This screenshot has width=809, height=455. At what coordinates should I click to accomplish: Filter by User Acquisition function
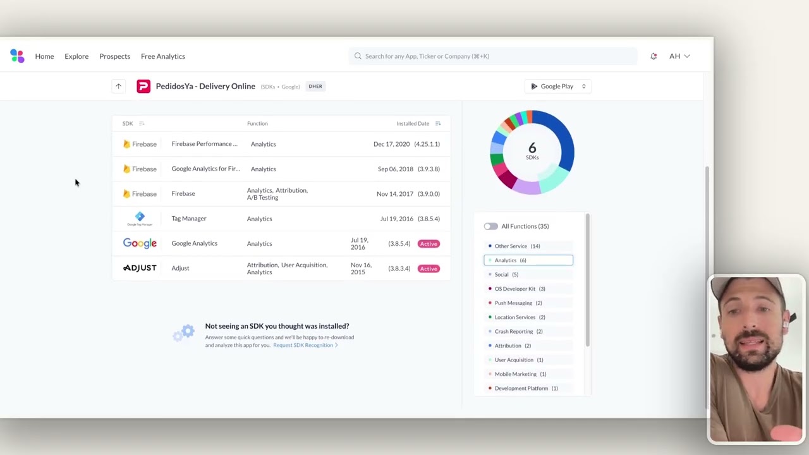click(528, 360)
